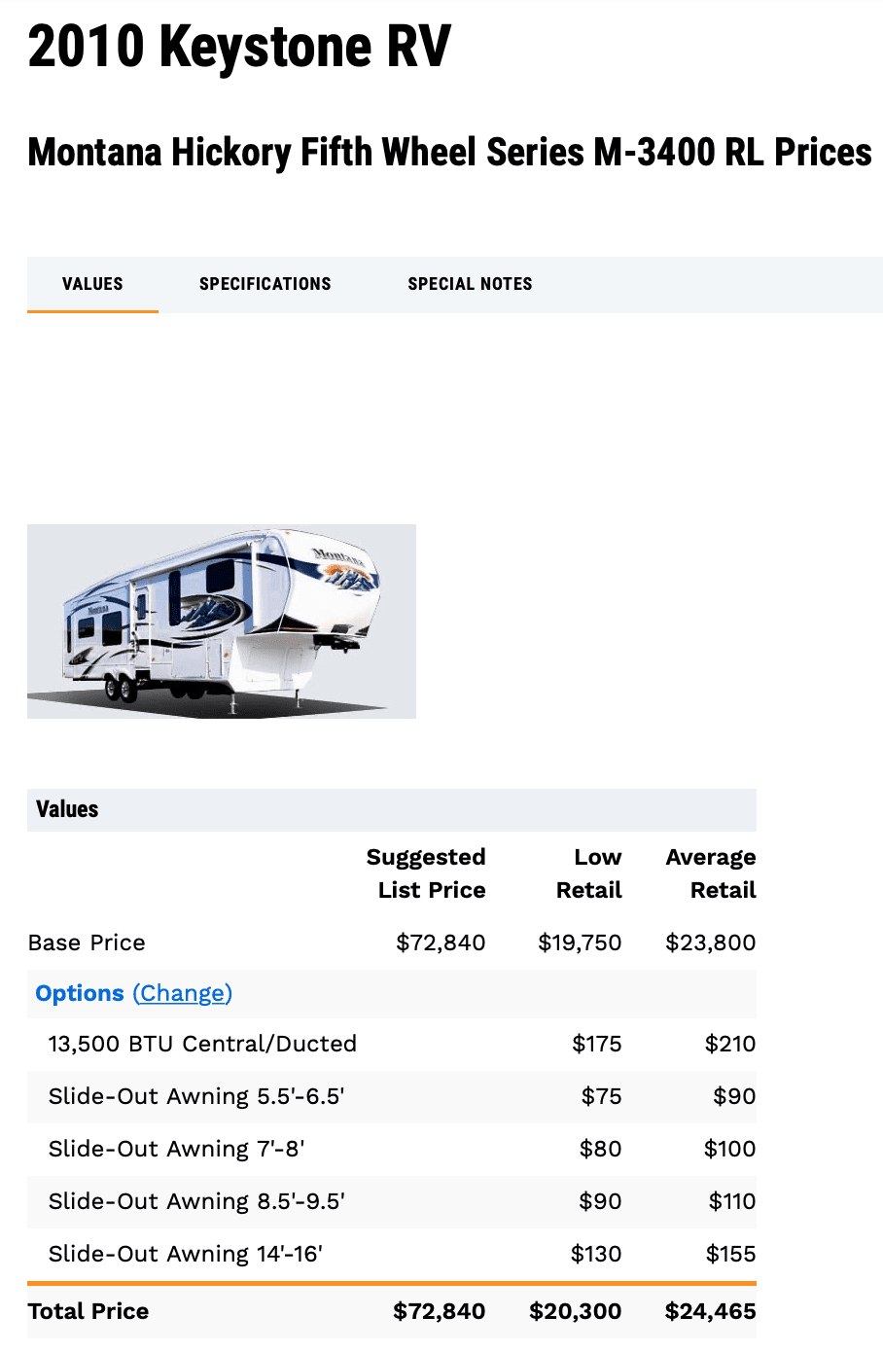Viewport: 883px width, 1352px height.
Task: Open the Montana fifth wheel RV photo
Action: click(x=222, y=622)
